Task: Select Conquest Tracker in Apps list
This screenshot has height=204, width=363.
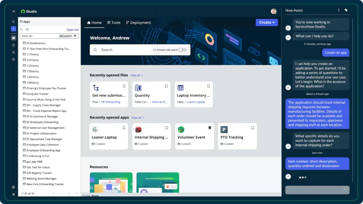Action: 37,94
